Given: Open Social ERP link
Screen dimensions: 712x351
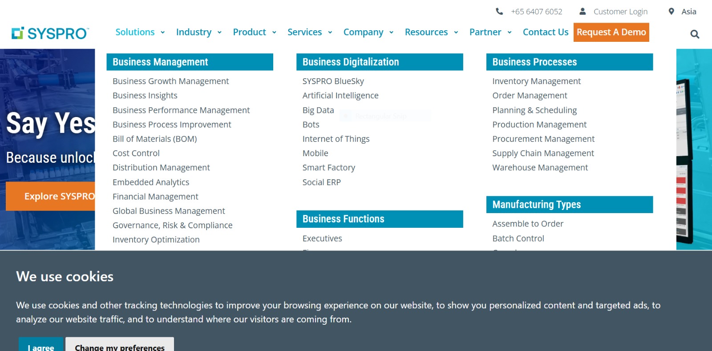Looking at the screenshot, I should click(322, 182).
